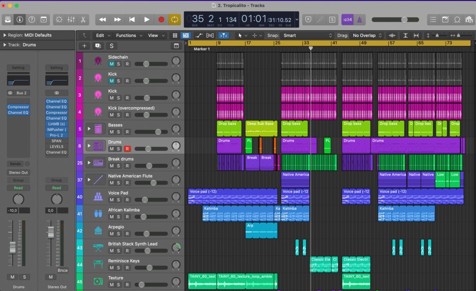Click the Fast Forward transport button

coord(117,20)
